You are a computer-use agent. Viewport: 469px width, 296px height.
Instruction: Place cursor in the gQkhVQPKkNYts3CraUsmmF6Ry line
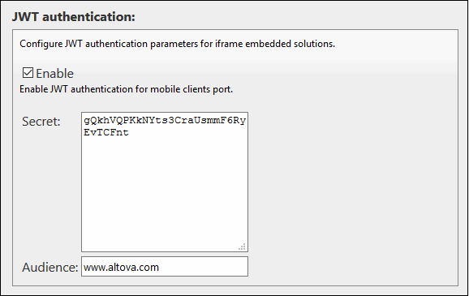click(x=165, y=121)
